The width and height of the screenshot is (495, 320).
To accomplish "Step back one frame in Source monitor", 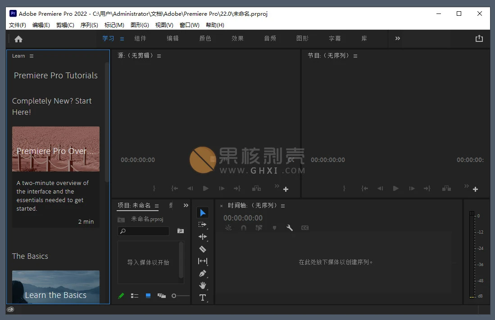I will click(190, 189).
